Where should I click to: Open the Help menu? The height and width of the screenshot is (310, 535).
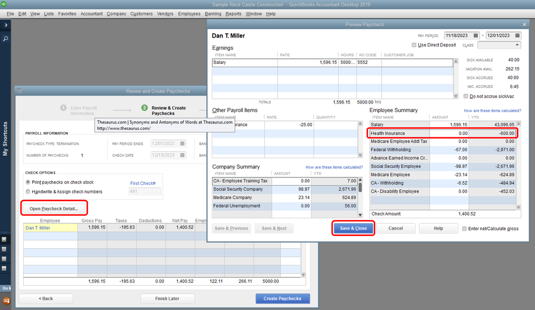[x=271, y=13]
